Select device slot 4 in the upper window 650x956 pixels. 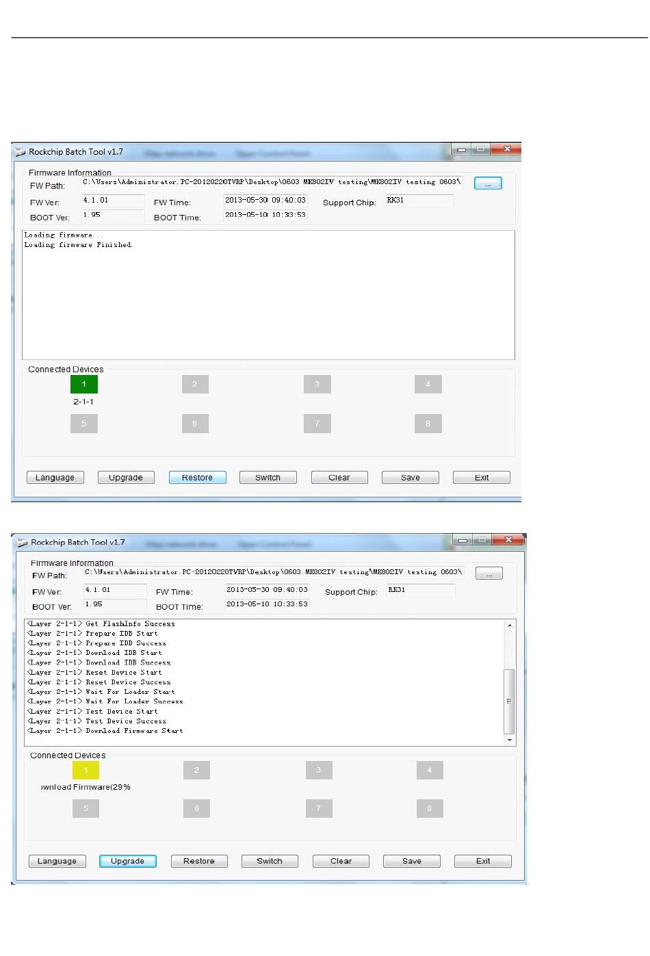coord(428,384)
